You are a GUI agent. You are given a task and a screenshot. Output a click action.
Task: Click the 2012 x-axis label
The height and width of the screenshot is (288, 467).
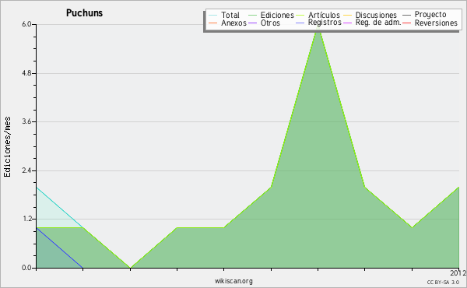tap(458, 273)
